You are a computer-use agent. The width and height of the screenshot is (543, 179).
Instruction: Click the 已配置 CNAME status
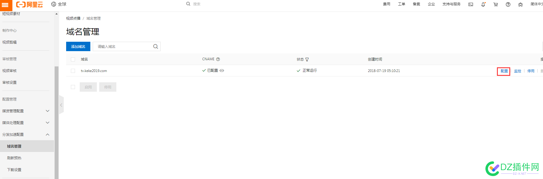pos(213,71)
